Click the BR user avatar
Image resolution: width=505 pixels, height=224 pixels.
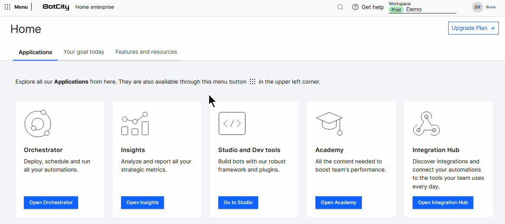478,7
